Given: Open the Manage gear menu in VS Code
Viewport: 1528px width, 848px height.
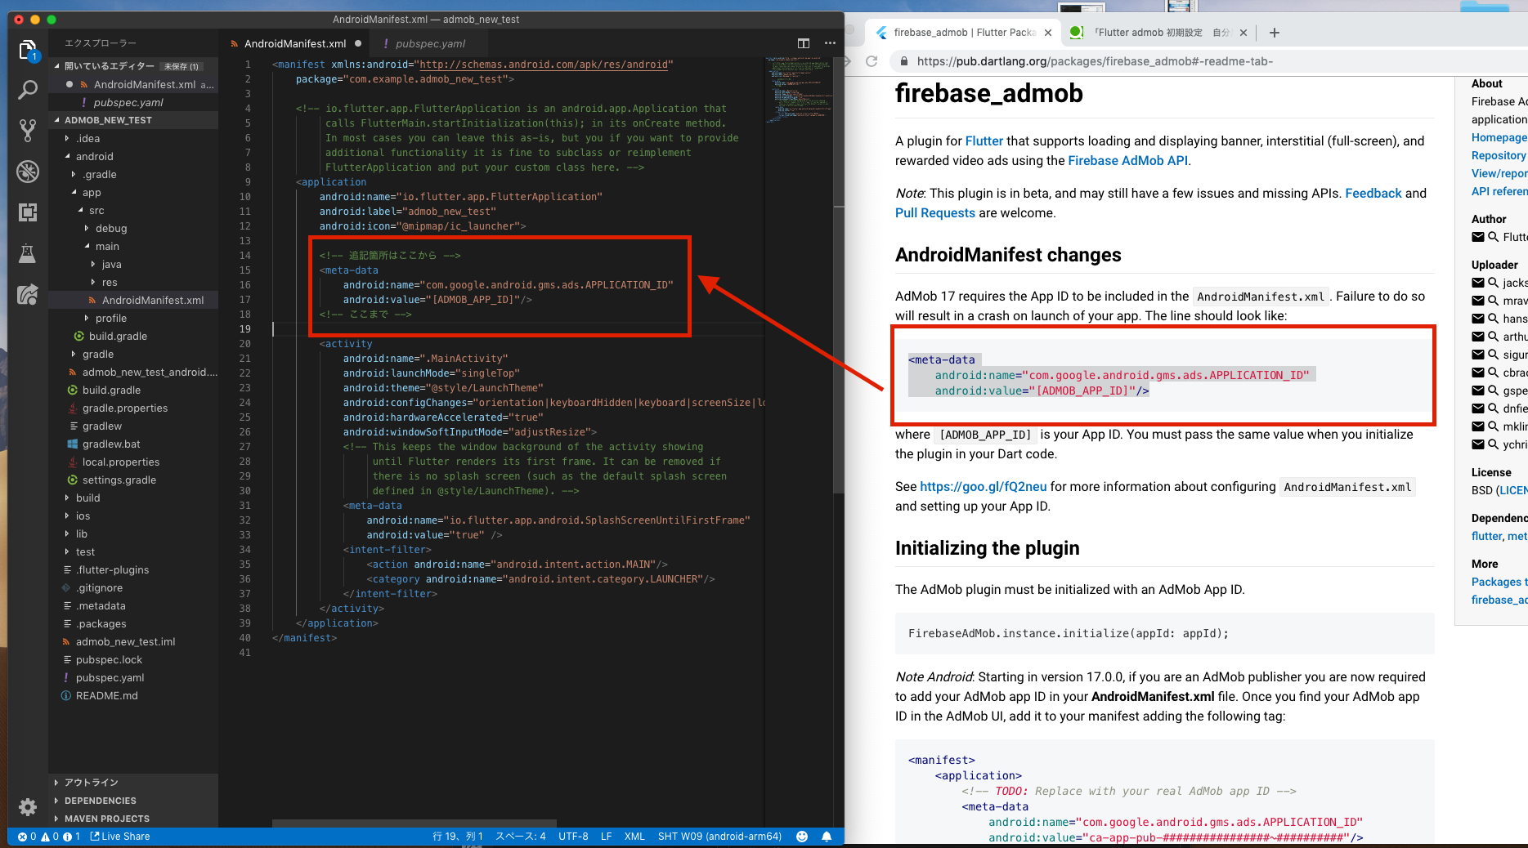Looking at the screenshot, I should pyautogui.click(x=28, y=807).
